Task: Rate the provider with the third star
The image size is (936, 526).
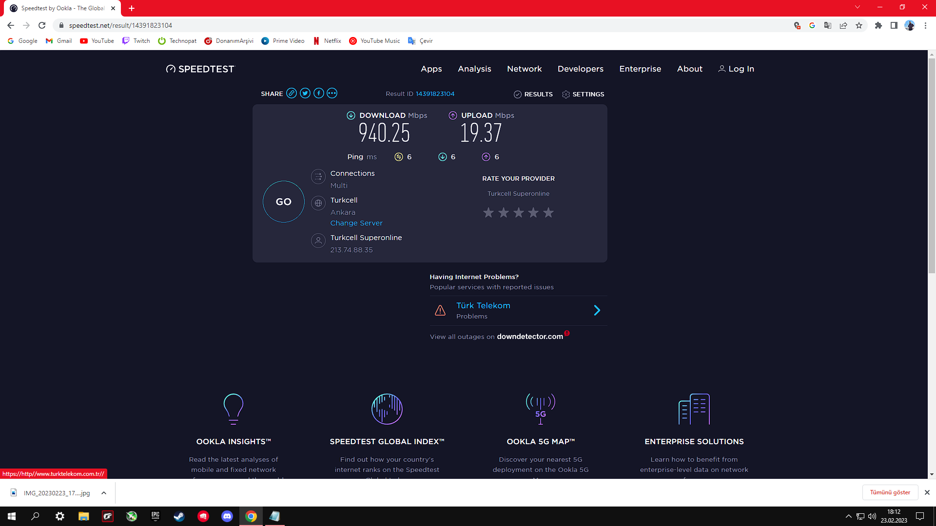Action: [519, 213]
